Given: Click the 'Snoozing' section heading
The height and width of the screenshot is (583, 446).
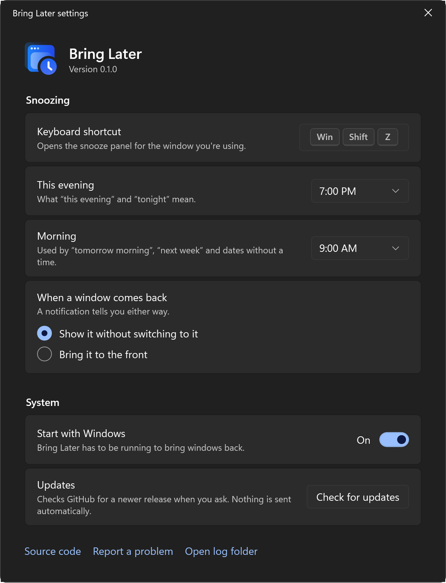Looking at the screenshot, I should click(x=48, y=100).
